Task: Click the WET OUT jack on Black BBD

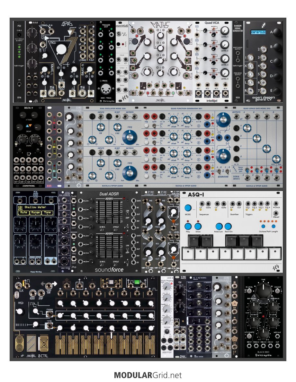Action: (277, 336)
